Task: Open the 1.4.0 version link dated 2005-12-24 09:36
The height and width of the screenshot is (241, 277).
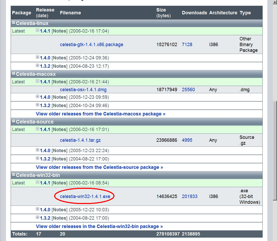Action: pyautogui.click(x=45, y=58)
